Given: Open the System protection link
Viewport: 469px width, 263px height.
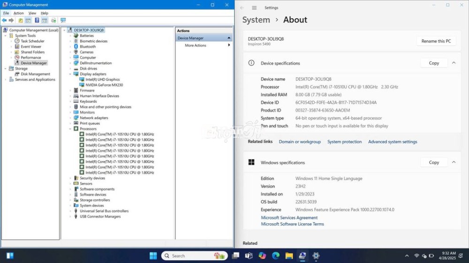Looking at the screenshot, I should [344, 142].
